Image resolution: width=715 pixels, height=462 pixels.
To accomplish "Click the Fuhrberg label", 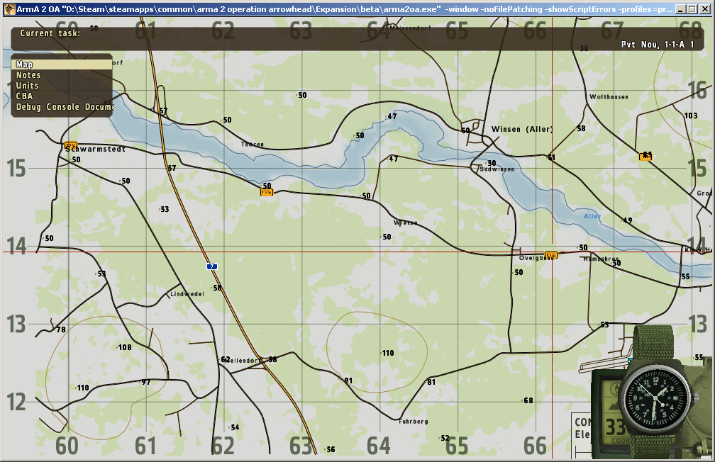I will click(x=414, y=422).
